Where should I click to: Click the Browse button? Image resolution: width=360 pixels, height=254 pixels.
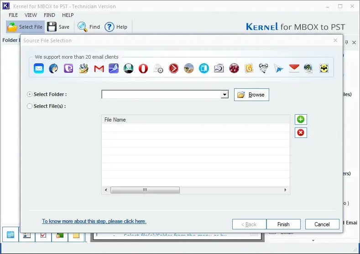[x=251, y=95]
